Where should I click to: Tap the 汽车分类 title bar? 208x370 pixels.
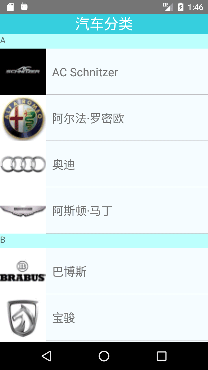[x=104, y=24]
